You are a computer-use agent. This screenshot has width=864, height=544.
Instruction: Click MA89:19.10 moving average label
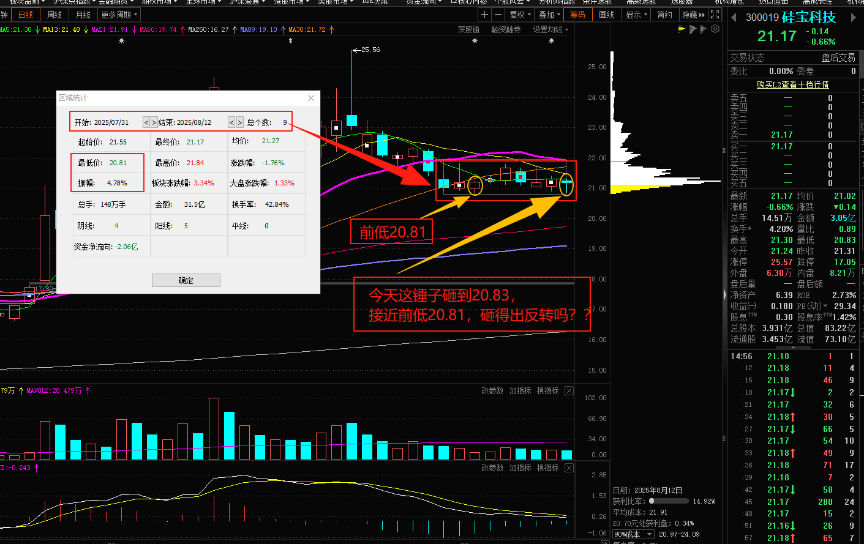coord(258,29)
